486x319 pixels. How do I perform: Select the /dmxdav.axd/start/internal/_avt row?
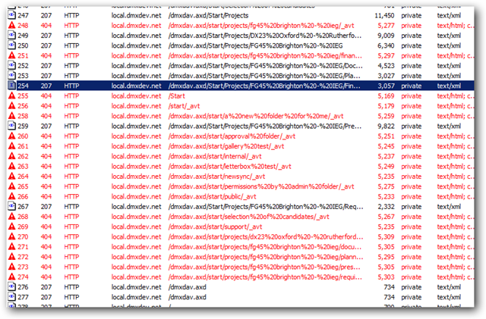point(215,156)
